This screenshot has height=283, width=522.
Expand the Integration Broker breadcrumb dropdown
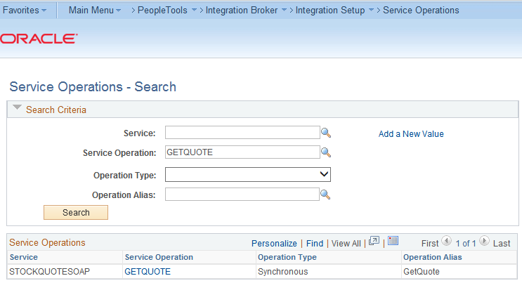coord(284,11)
